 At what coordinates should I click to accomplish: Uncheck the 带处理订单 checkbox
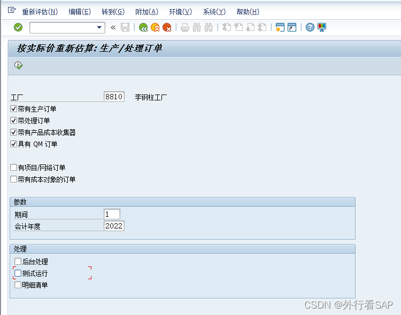[x=13, y=121]
